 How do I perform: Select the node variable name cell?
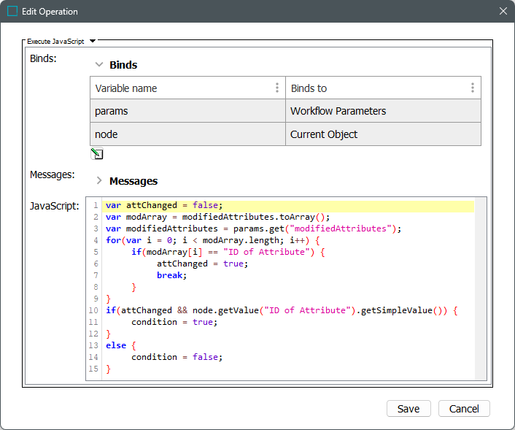(187, 134)
